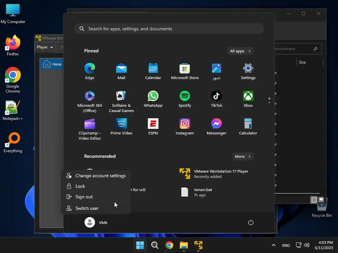Open the clock and date flyout

pyautogui.click(x=324, y=245)
